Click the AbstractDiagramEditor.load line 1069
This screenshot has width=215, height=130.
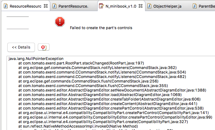pos(100,95)
